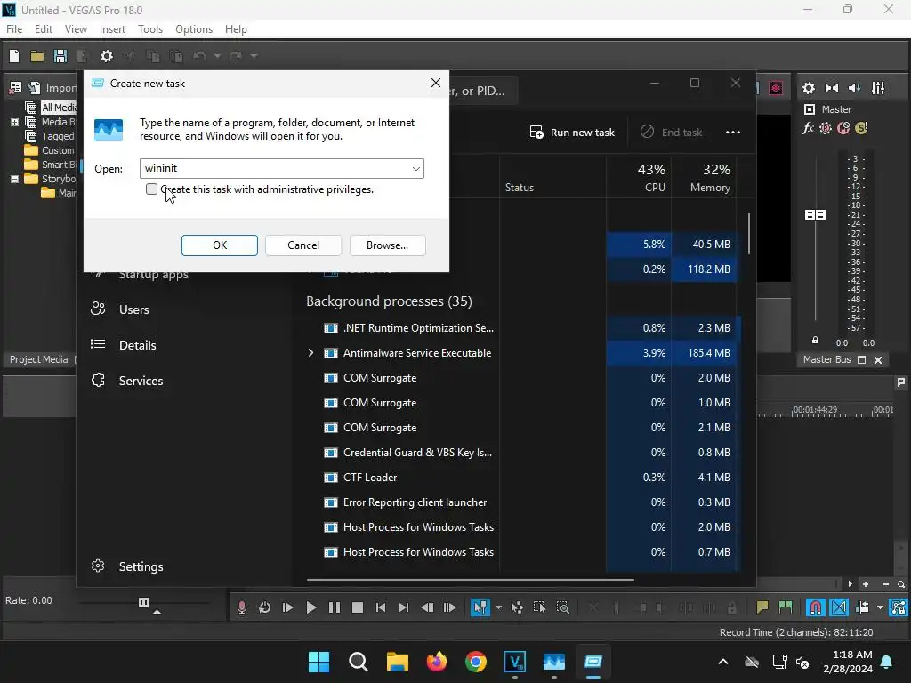Click the Master automation settings icon

tap(826, 128)
